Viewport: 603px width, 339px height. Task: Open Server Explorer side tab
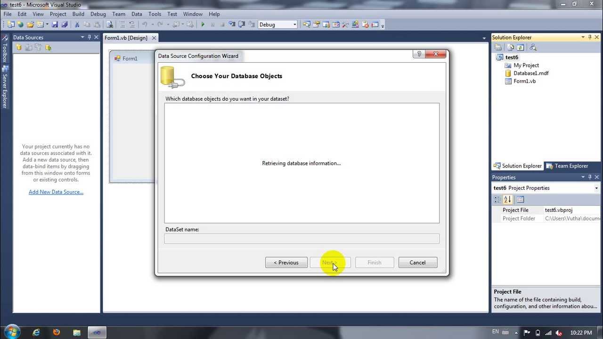click(x=5, y=87)
